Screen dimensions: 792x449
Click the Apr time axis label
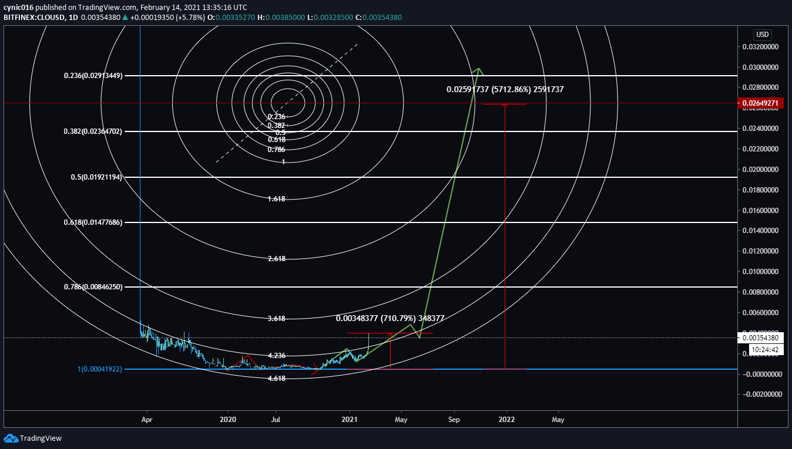tap(147, 420)
